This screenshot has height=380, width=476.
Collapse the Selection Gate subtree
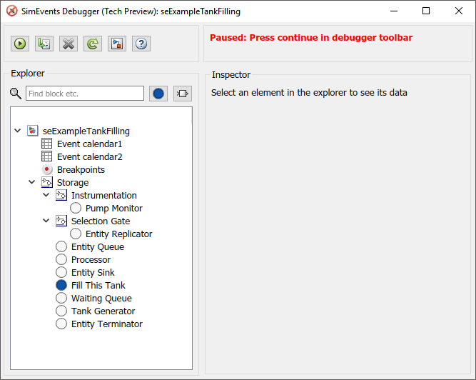pos(46,221)
